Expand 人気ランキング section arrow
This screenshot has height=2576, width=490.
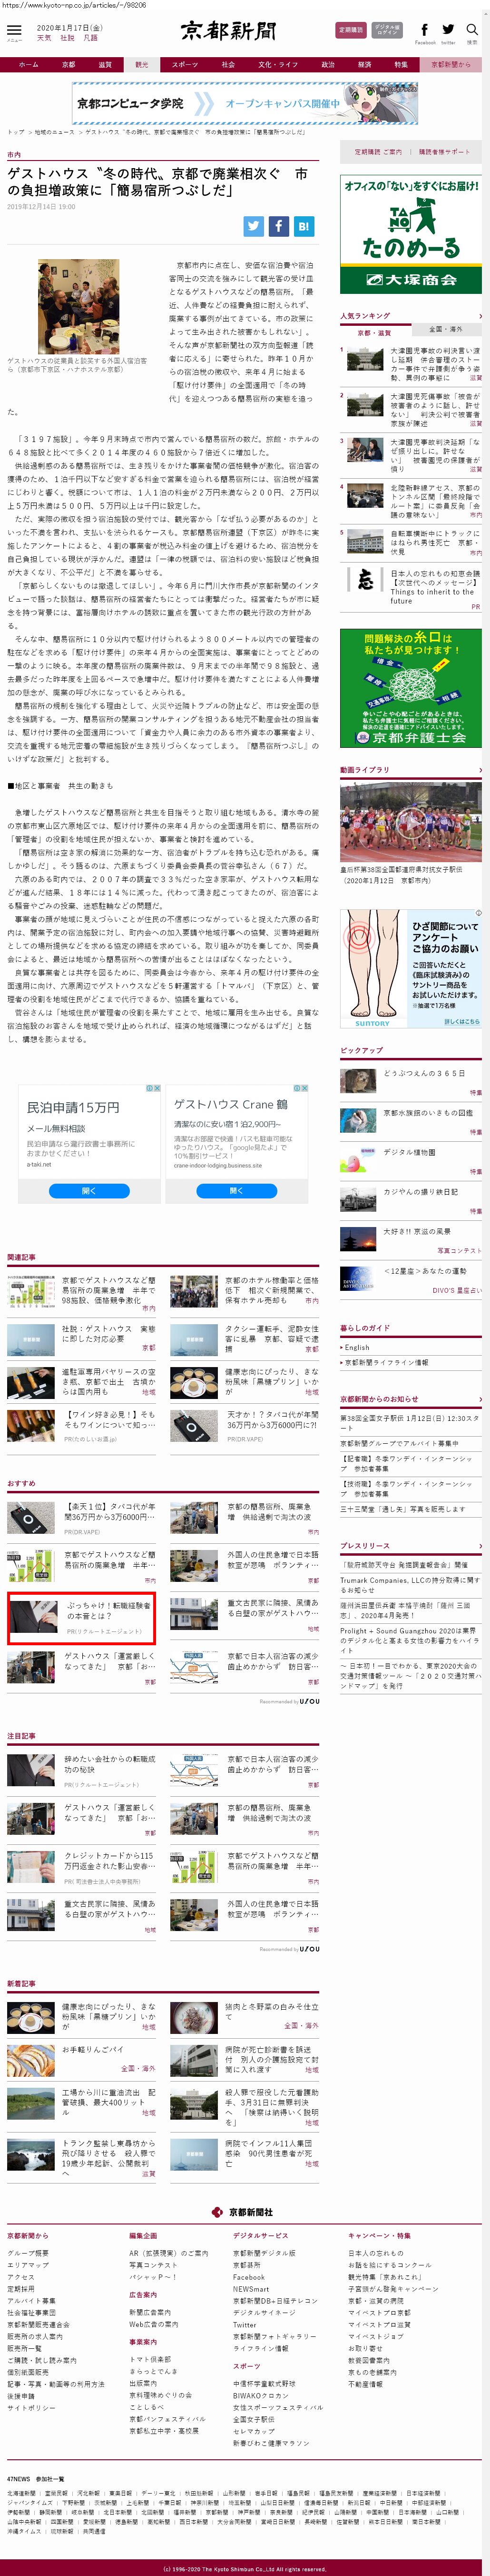tap(479, 316)
